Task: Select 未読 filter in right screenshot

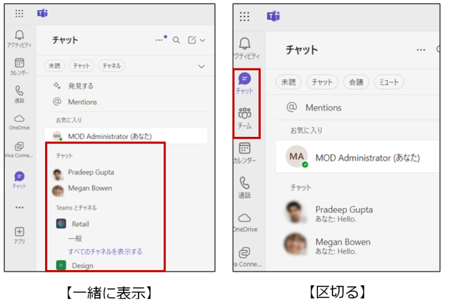Action: [x=288, y=82]
